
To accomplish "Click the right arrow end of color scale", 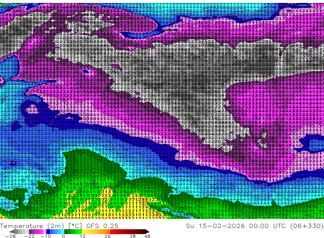I will (x=147, y=232).
